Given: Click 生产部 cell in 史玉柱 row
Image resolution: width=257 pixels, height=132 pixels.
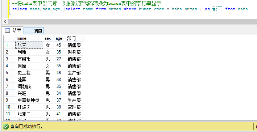Looking at the screenshot, I should [75, 73].
